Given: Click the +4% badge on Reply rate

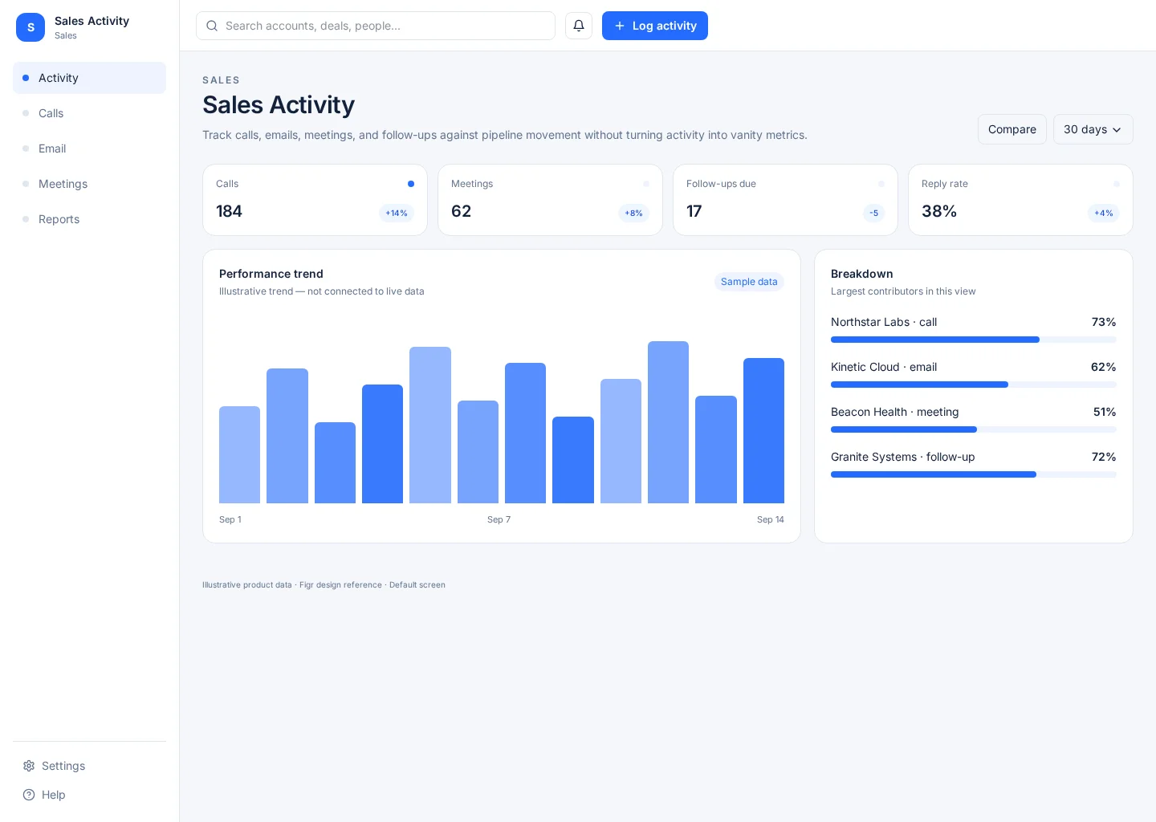Looking at the screenshot, I should (1104, 213).
